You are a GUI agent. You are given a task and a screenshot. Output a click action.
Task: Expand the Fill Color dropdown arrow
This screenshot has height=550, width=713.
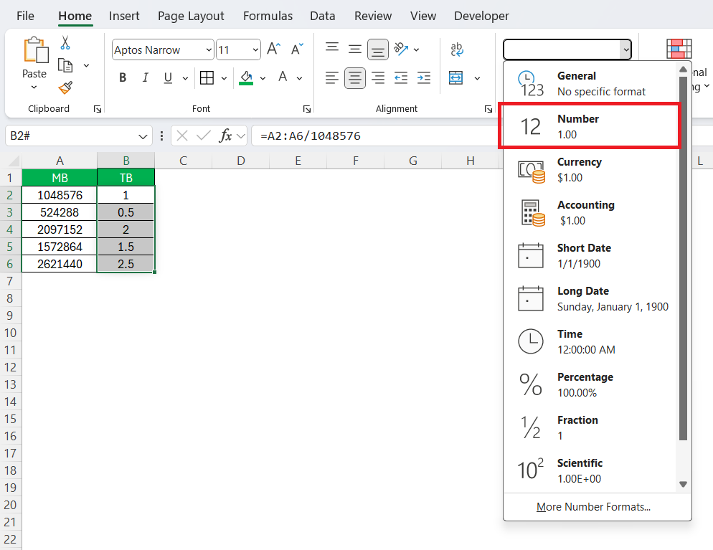coord(263,79)
